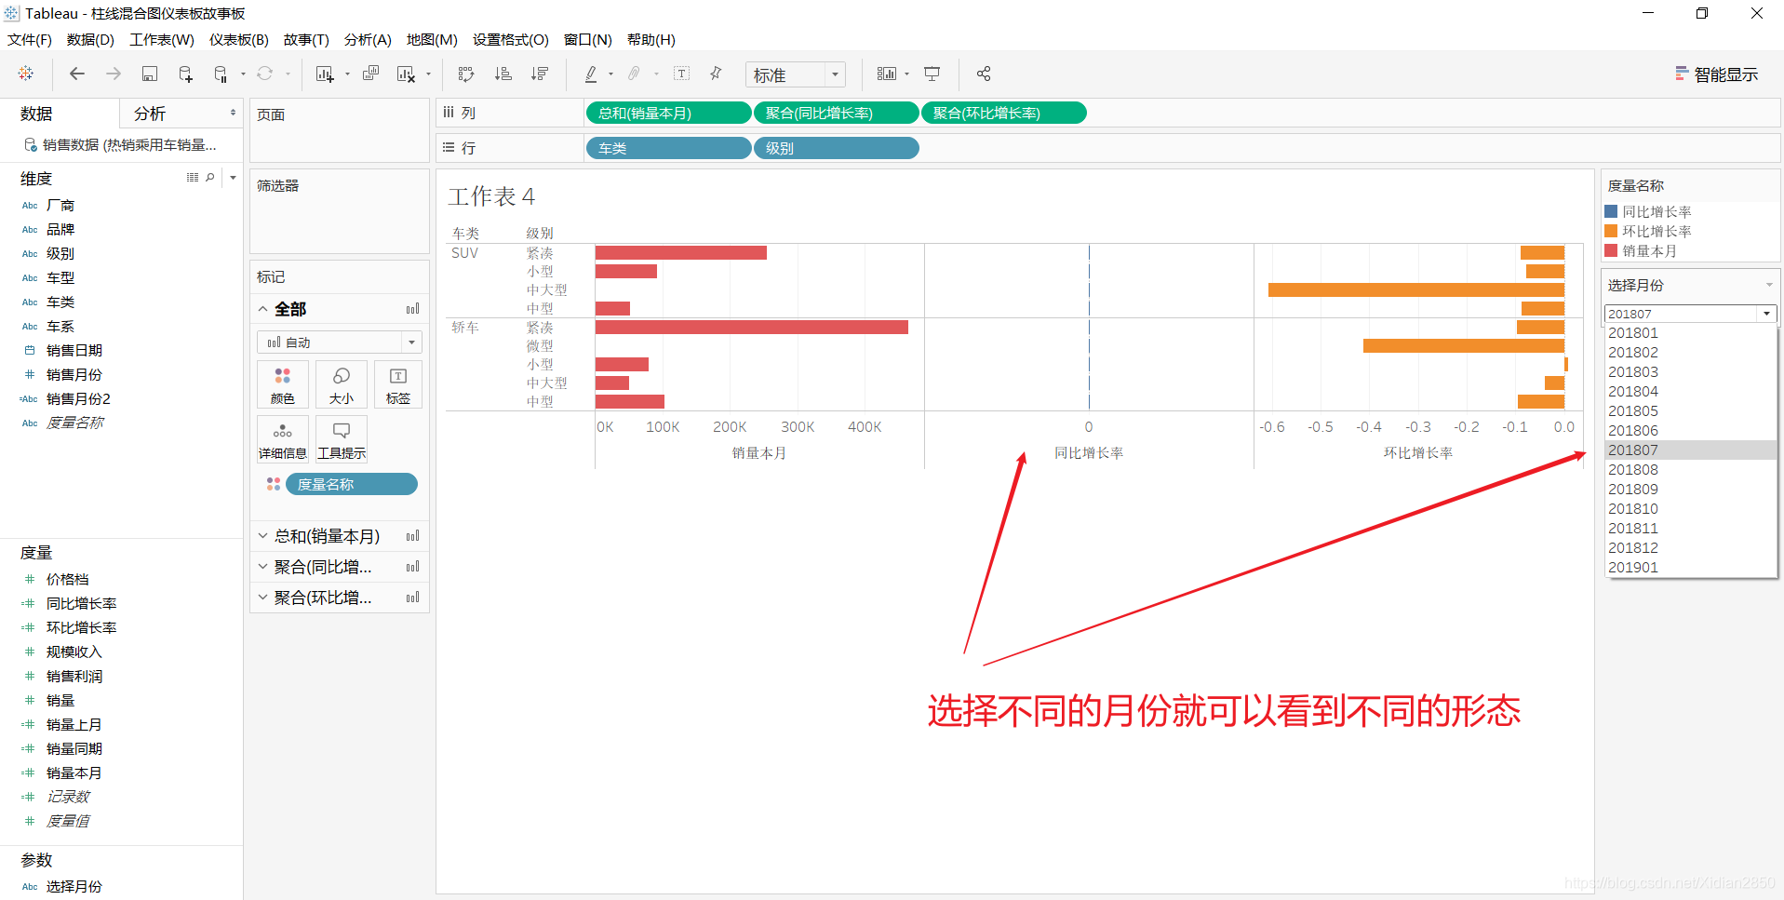Click the show/hide cards icon
The height and width of the screenshot is (900, 1784).
tap(887, 74)
